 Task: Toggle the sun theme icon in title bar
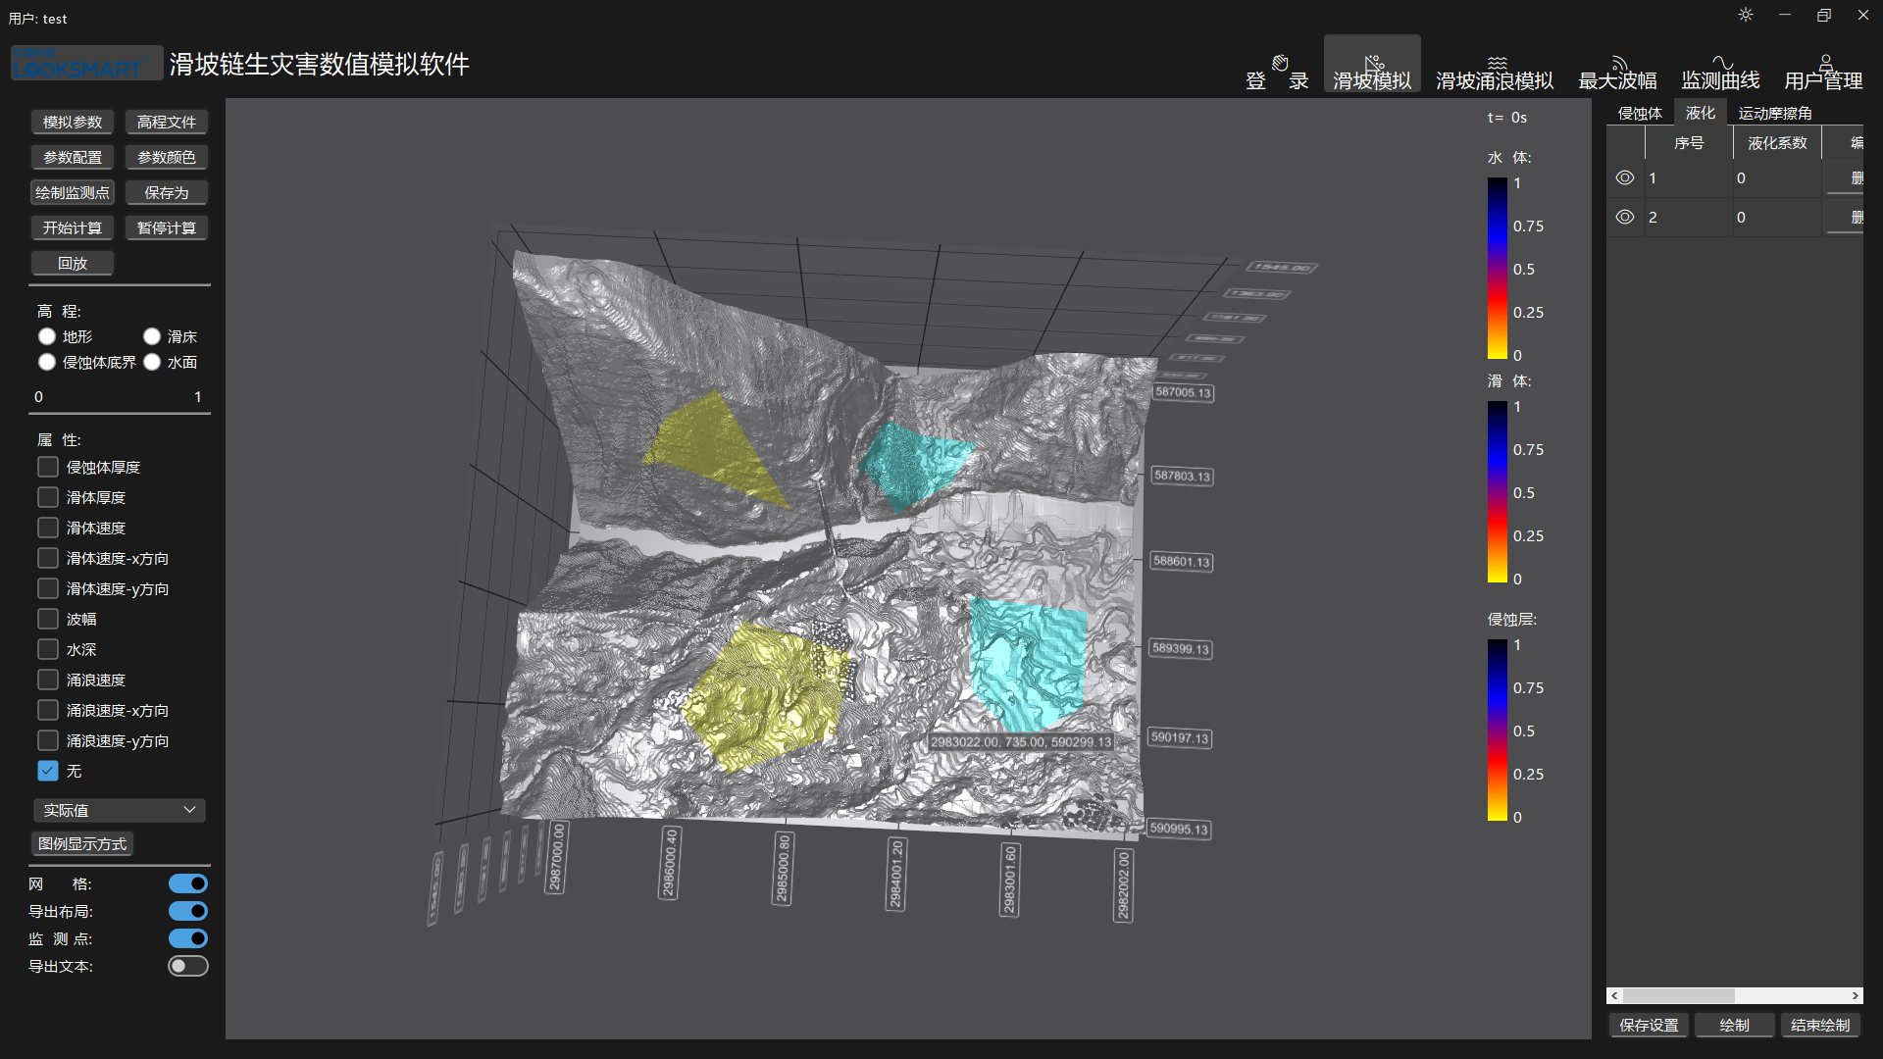(x=1746, y=15)
